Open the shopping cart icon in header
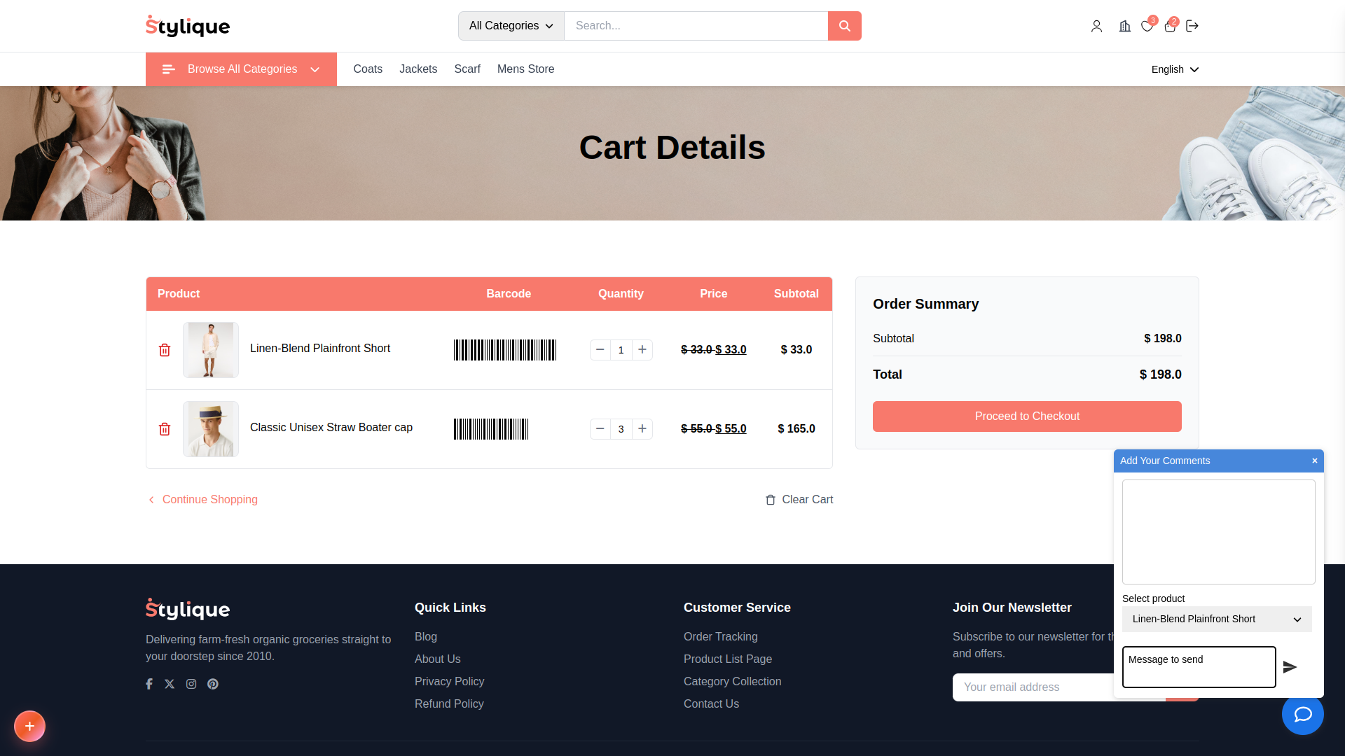 click(1170, 26)
